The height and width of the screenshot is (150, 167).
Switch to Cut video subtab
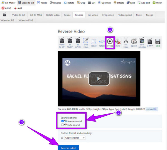93,15
